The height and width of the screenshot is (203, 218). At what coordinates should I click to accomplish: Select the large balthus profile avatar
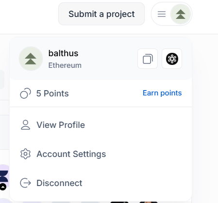point(31,59)
